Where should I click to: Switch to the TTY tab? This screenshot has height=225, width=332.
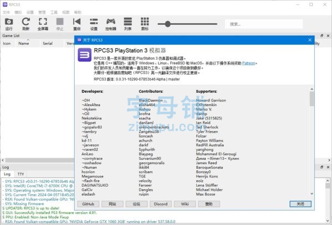tap(21, 174)
